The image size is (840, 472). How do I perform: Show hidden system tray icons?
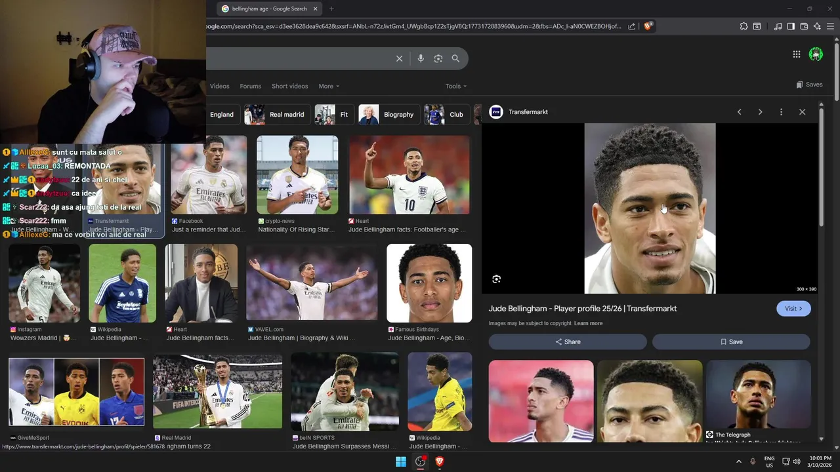[x=739, y=462]
